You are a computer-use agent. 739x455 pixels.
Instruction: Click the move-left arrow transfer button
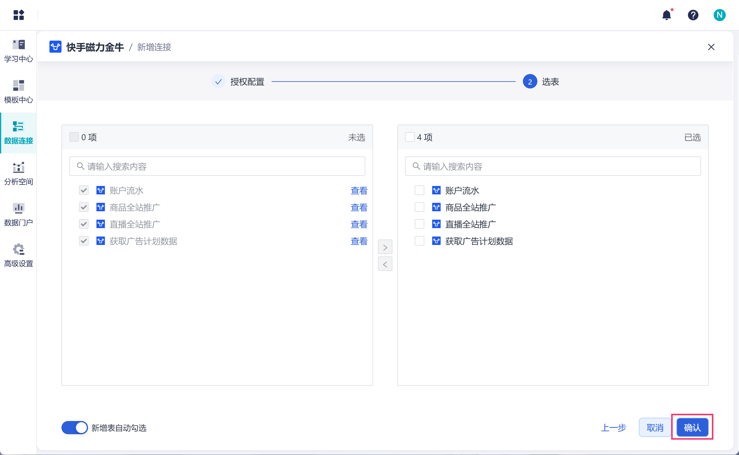pyautogui.click(x=385, y=264)
